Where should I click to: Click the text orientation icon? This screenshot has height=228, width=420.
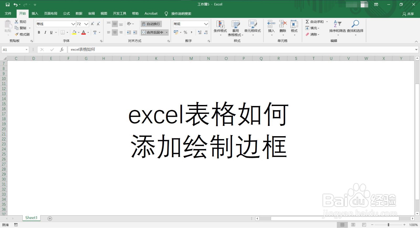point(129,24)
